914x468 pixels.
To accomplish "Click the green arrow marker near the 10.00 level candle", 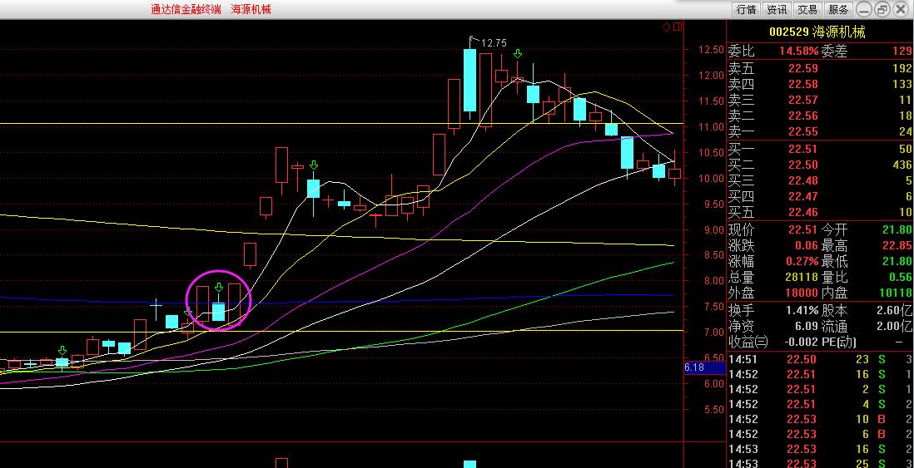I will coord(314,165).
